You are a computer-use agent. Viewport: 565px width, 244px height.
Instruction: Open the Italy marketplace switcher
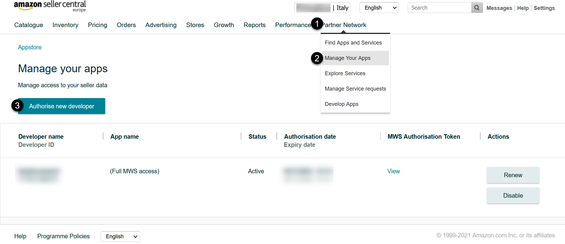(x=322, y=8)
